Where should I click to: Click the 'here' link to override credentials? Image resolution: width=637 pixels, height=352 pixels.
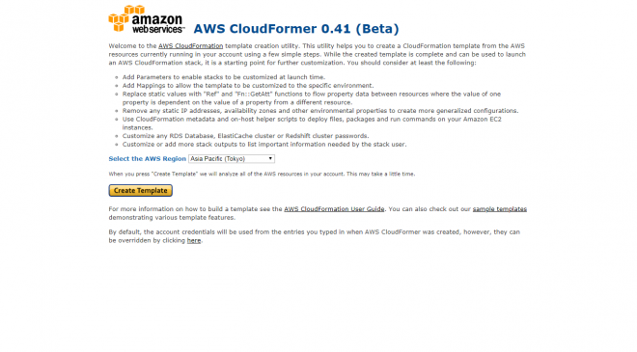194,240
